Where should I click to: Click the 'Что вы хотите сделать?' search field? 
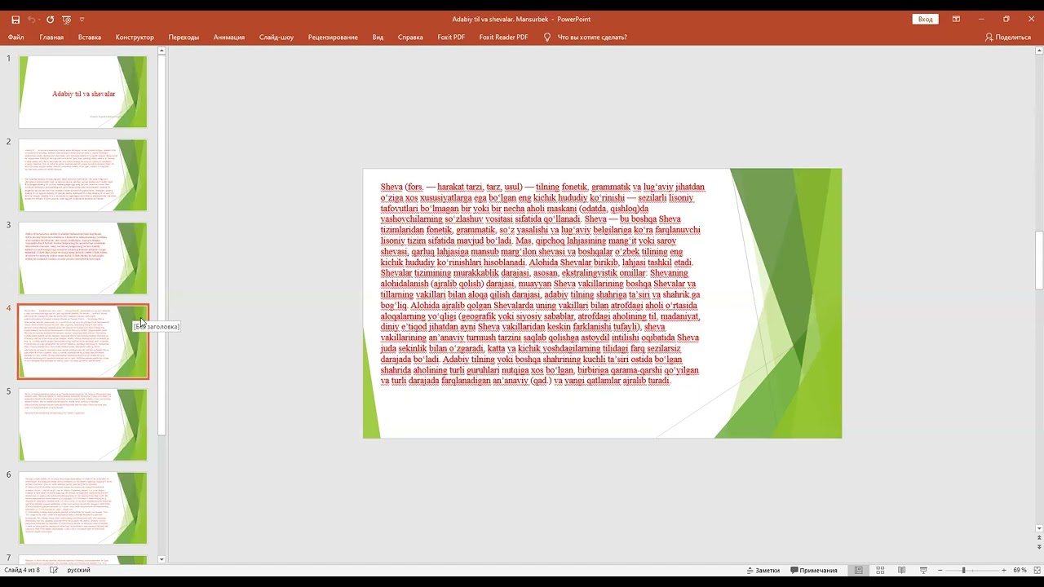[592, 37]
